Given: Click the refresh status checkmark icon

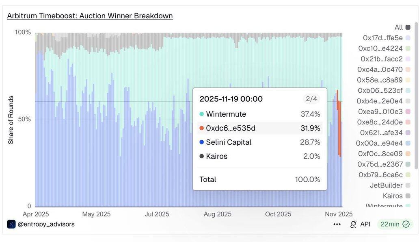Looking at the screenshot, I should point(406,224).
